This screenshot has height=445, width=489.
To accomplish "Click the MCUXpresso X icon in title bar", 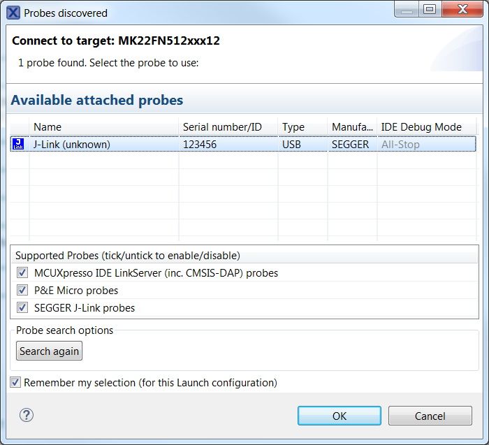I will click(13, 13).
